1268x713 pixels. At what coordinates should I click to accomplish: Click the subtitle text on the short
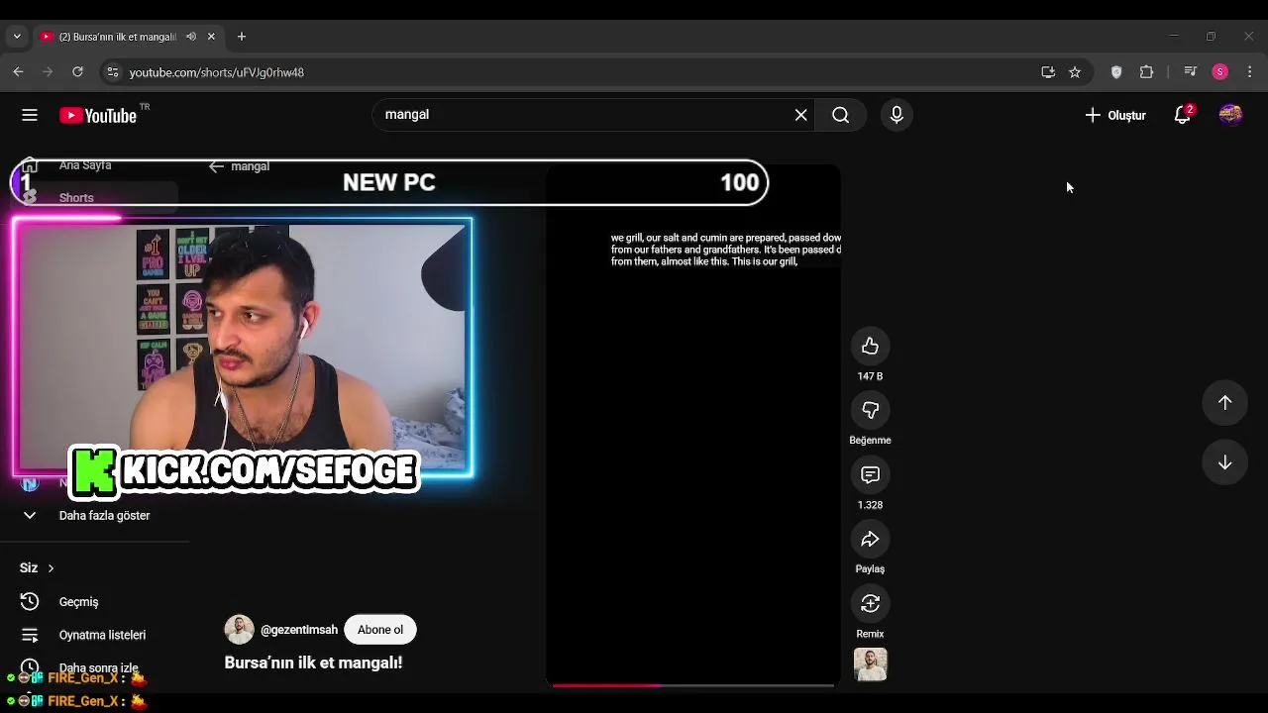point(726,250)
